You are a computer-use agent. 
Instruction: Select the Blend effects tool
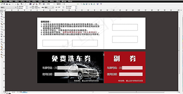point(2,47)
